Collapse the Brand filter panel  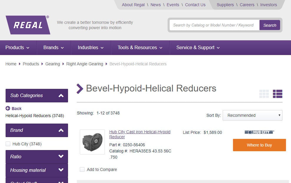tap(37, 130)
